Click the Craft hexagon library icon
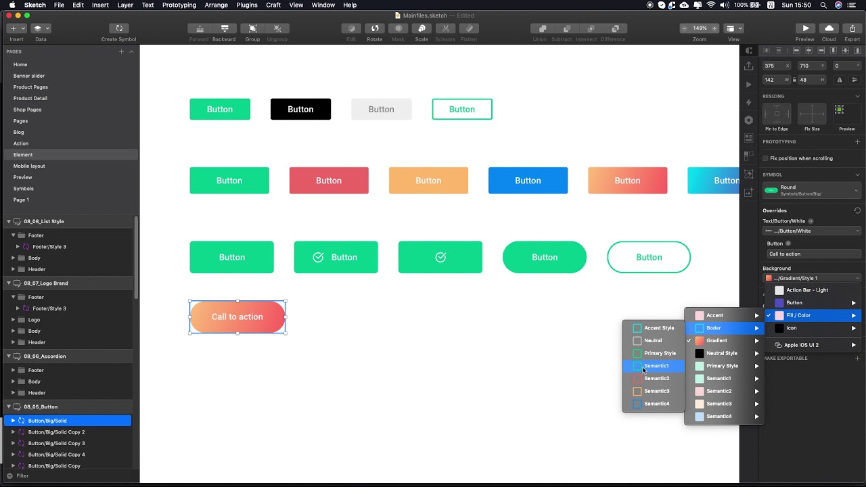The height and width of the screenshot is (487, 866). pyautogui.click(x=748, y=120)
